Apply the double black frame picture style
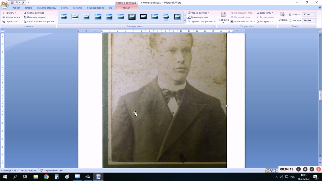Viewport: 322px width, 181px height. tap(132, 17)
